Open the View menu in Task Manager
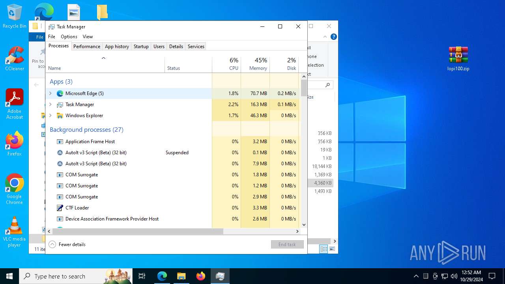This screenshot has height=284, width=505. point(88,37)
